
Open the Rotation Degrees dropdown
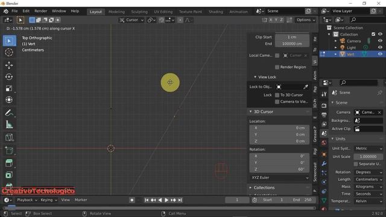369,172
